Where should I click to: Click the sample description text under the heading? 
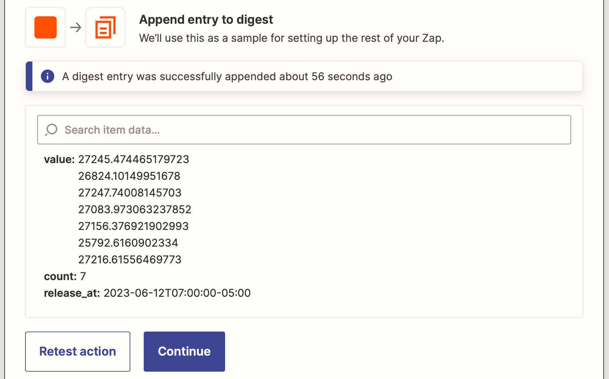[292, 38]
